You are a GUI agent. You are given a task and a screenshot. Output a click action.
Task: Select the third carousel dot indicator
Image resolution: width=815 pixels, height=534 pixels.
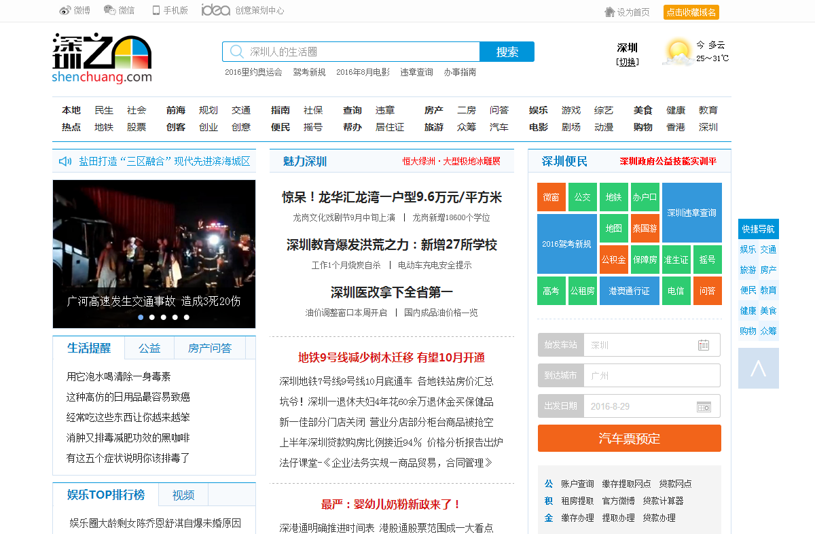tap(164, 317)
